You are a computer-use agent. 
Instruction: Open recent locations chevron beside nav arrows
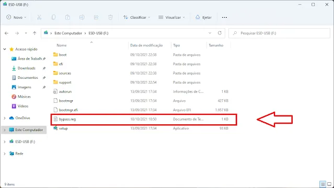pos(26,33)
